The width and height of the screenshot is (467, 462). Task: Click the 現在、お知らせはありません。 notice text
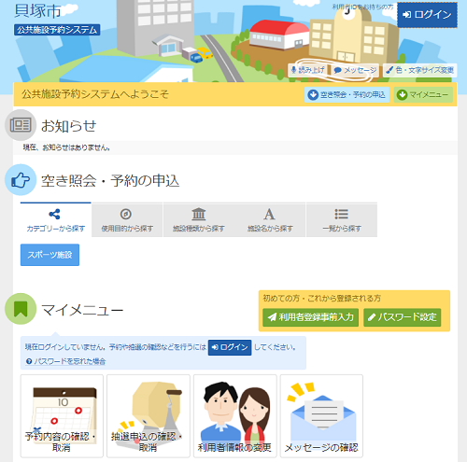pos(66,147)
